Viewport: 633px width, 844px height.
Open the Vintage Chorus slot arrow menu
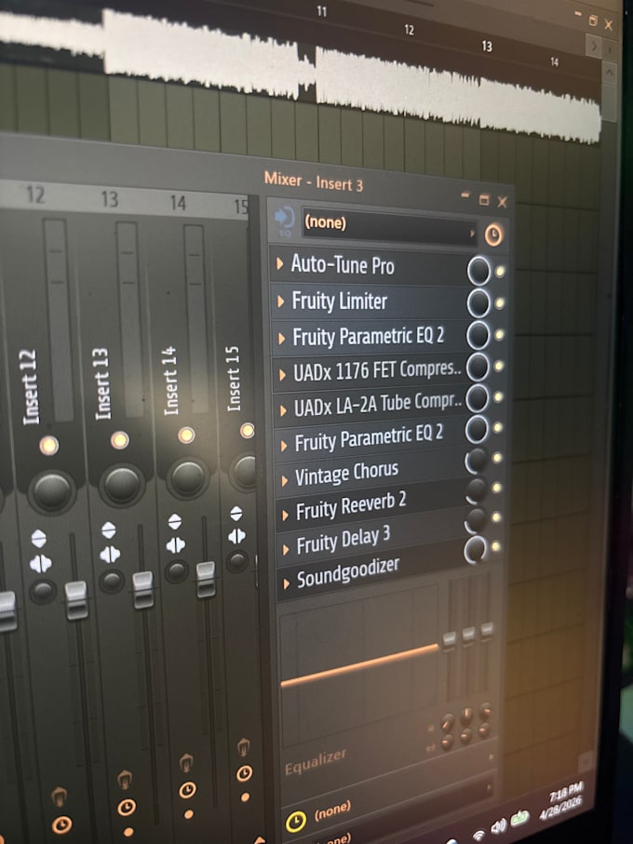click(x=284, y=481)
